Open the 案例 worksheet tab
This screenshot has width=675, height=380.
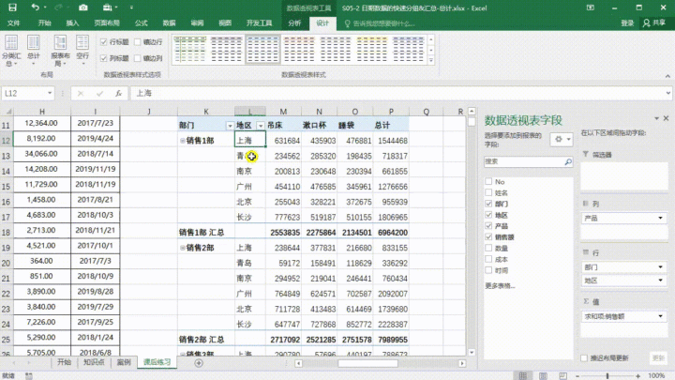click(x=124, y=362)
